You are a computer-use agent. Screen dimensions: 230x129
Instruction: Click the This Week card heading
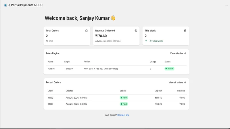(x=150, y=31)
